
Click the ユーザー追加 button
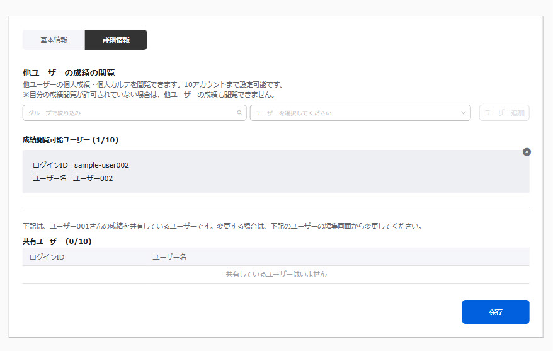pos(504,113)
